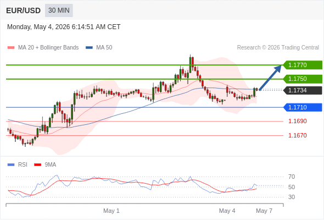The width and height of the screenshot is (324, 220).
Task: Click the red 1.1670 support label
Action: point(297,135)
